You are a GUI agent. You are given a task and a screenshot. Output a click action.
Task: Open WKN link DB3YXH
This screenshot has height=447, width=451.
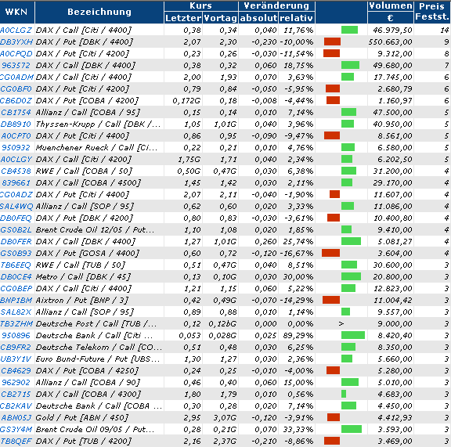point(16,41)
